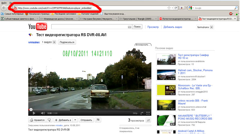
Task: Click the thumbs-down dislike icon
Action: pyautogui.click(x=49, y=120)
